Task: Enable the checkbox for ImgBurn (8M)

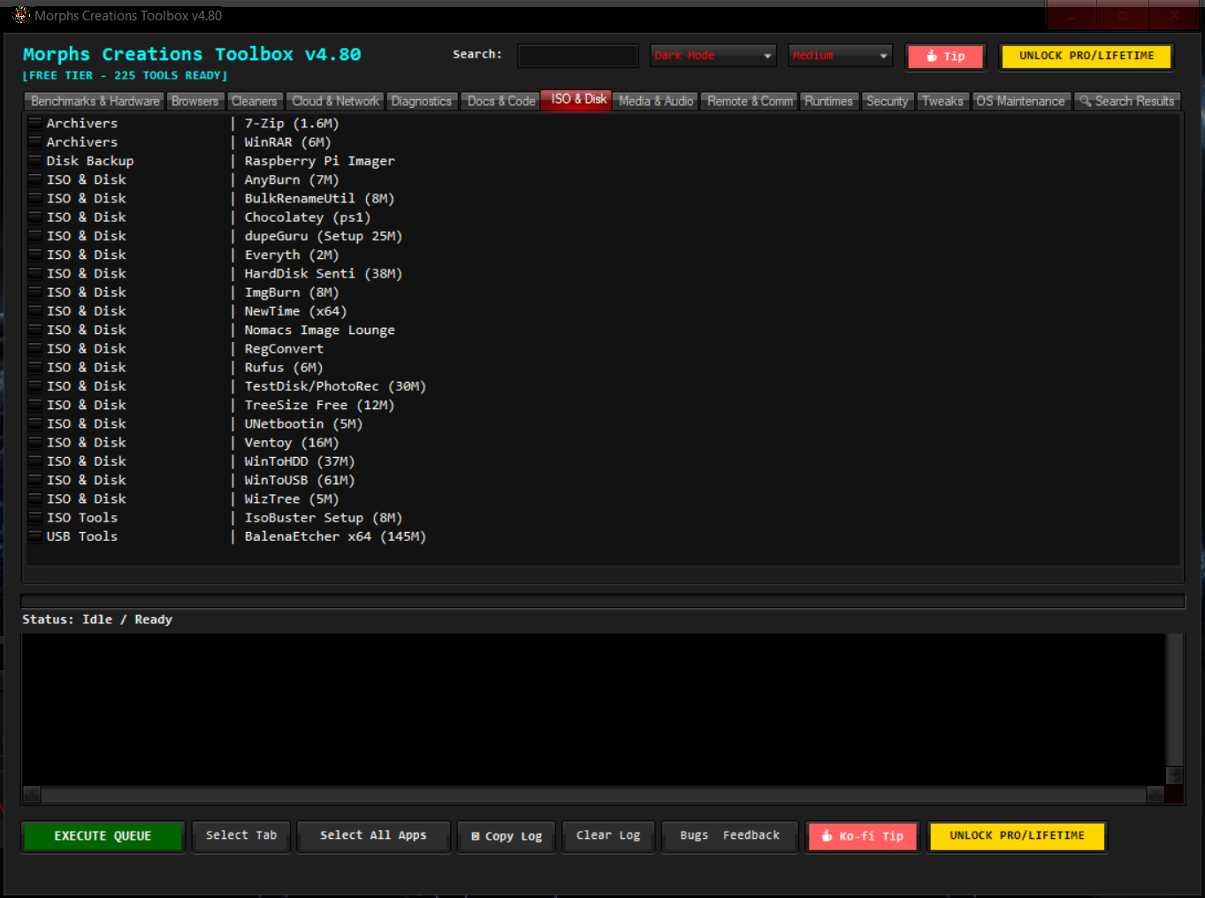Action: coord(35,292)
